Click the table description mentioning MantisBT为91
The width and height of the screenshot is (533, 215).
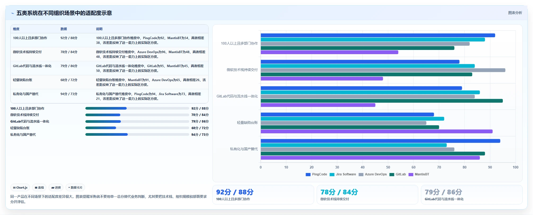tap(151, 82)
